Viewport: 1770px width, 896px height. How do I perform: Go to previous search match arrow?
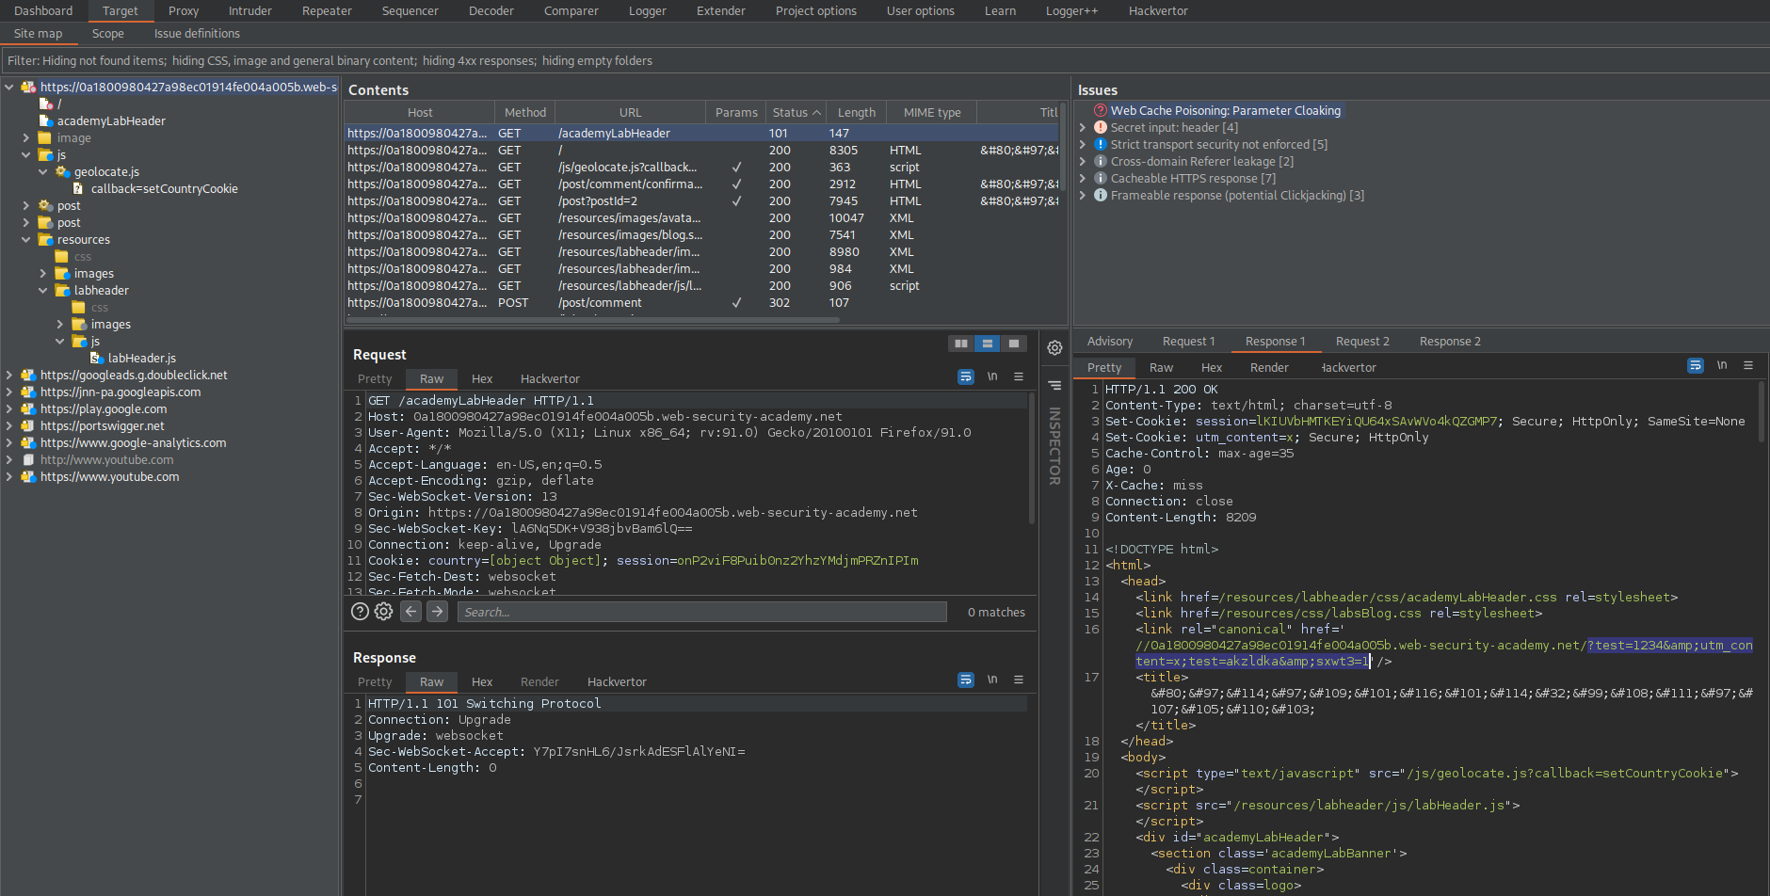411,612
